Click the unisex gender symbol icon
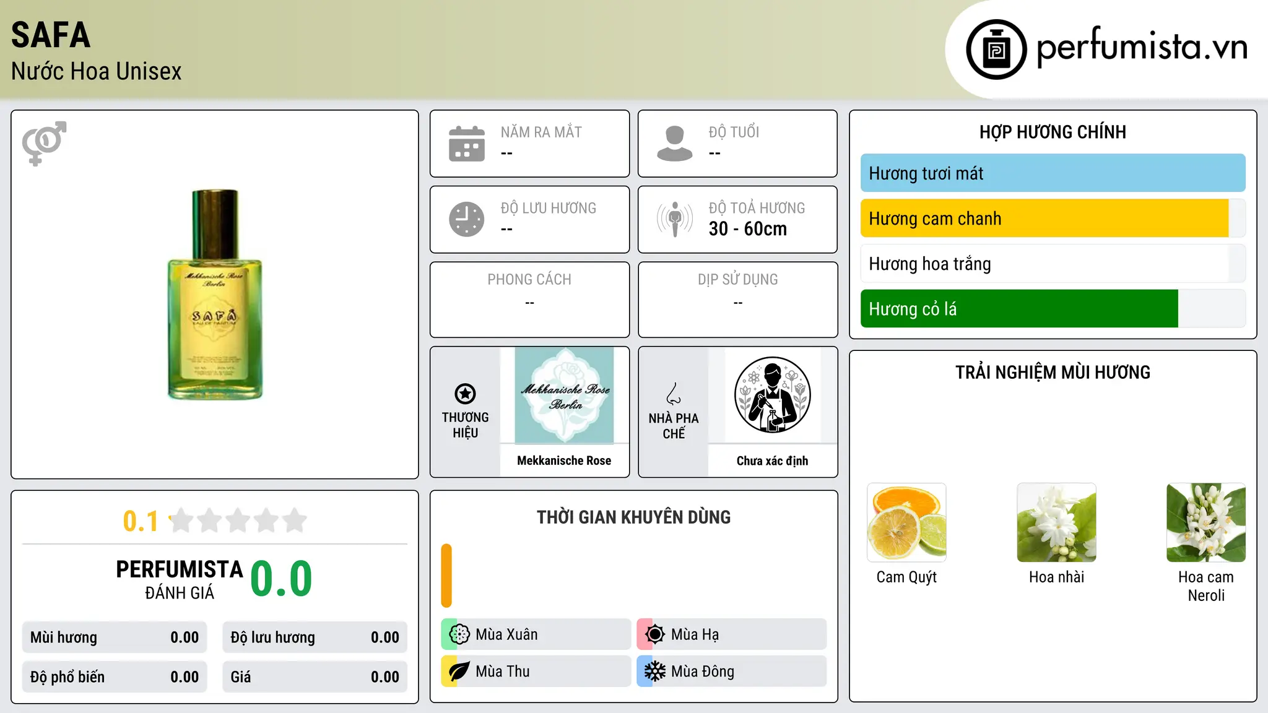The height and width of the screenshot is (713, 1268). click(x=44, y=143)
